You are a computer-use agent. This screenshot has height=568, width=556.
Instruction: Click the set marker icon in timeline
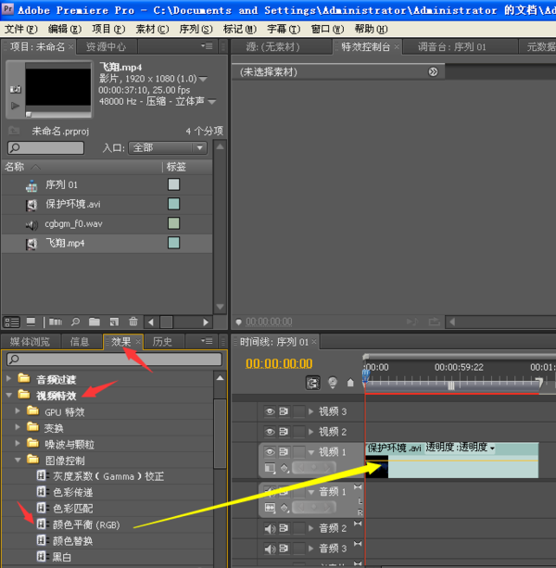[x=350, y=382]
